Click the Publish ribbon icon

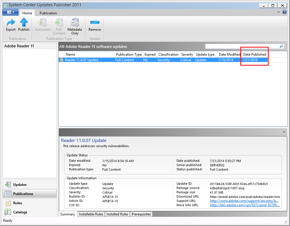pos(24,25)
